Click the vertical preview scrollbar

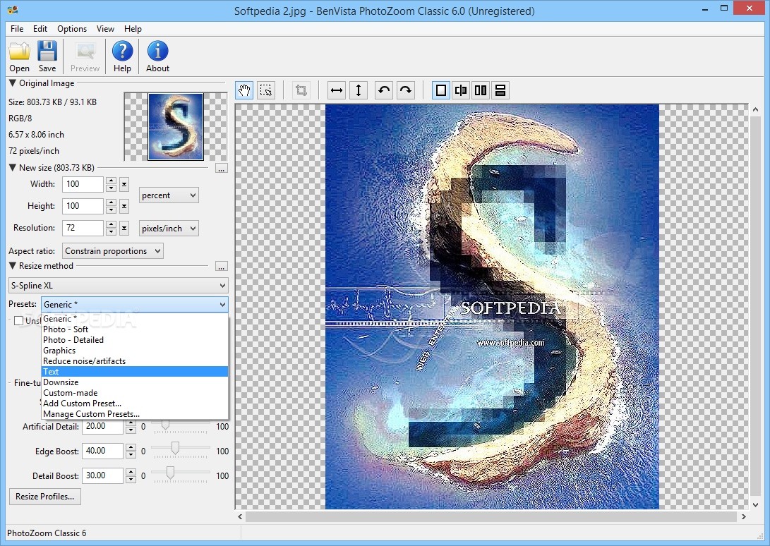pos(755,307)
